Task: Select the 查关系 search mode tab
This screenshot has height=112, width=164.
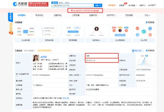Action: pyautogui.click(x=67, y=3)
